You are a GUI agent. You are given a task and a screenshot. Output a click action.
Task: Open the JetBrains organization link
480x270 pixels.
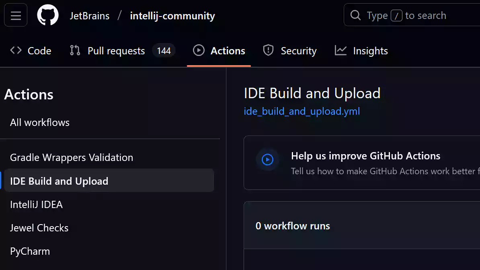tap(90, 16)
